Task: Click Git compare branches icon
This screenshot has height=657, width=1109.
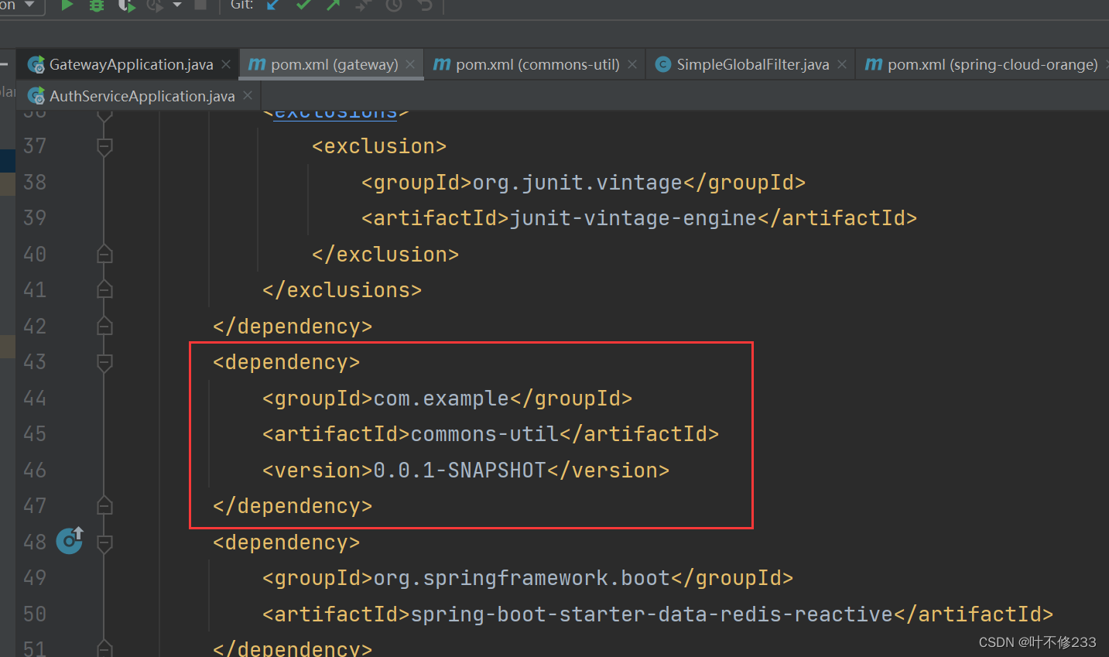Action: click(363, 5)
